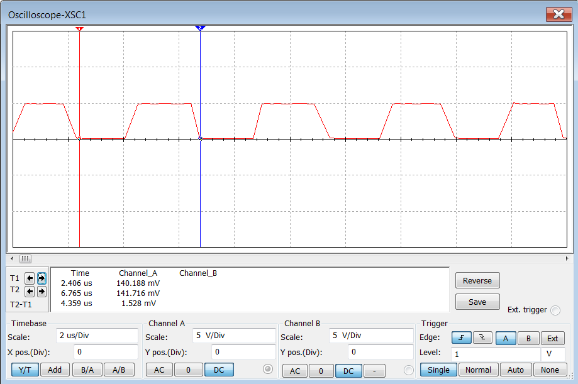
Task: Select Ext as the trigger edge source
Action: click(552, 338)
